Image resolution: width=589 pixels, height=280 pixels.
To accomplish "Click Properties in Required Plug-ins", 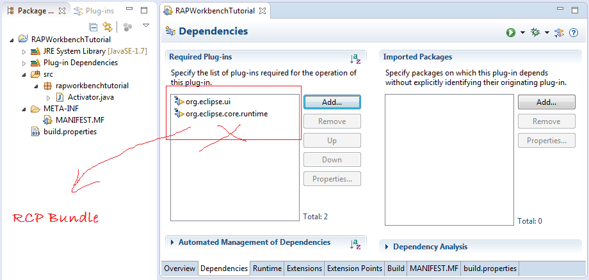I will (x=332, y=179).
